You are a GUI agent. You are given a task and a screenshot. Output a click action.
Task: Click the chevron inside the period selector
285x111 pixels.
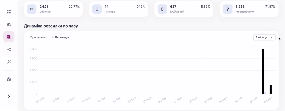[272, 38]
